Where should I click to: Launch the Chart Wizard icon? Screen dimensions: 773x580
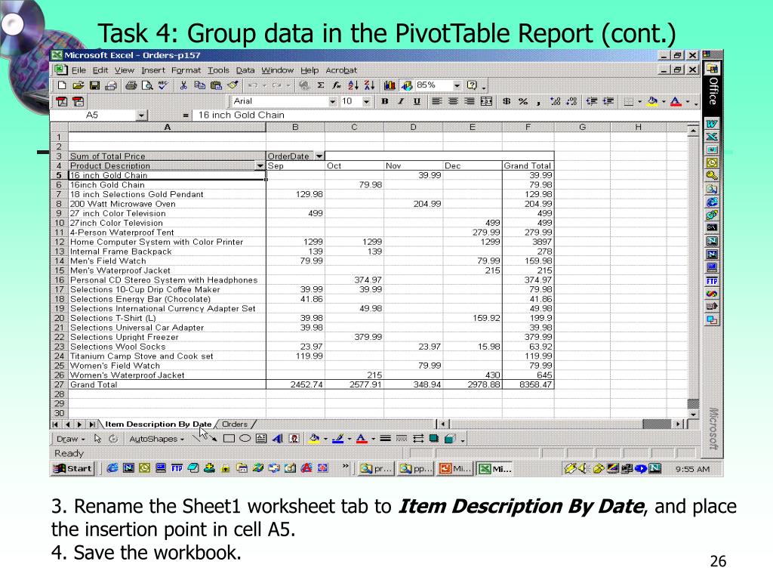coord(390,86)
